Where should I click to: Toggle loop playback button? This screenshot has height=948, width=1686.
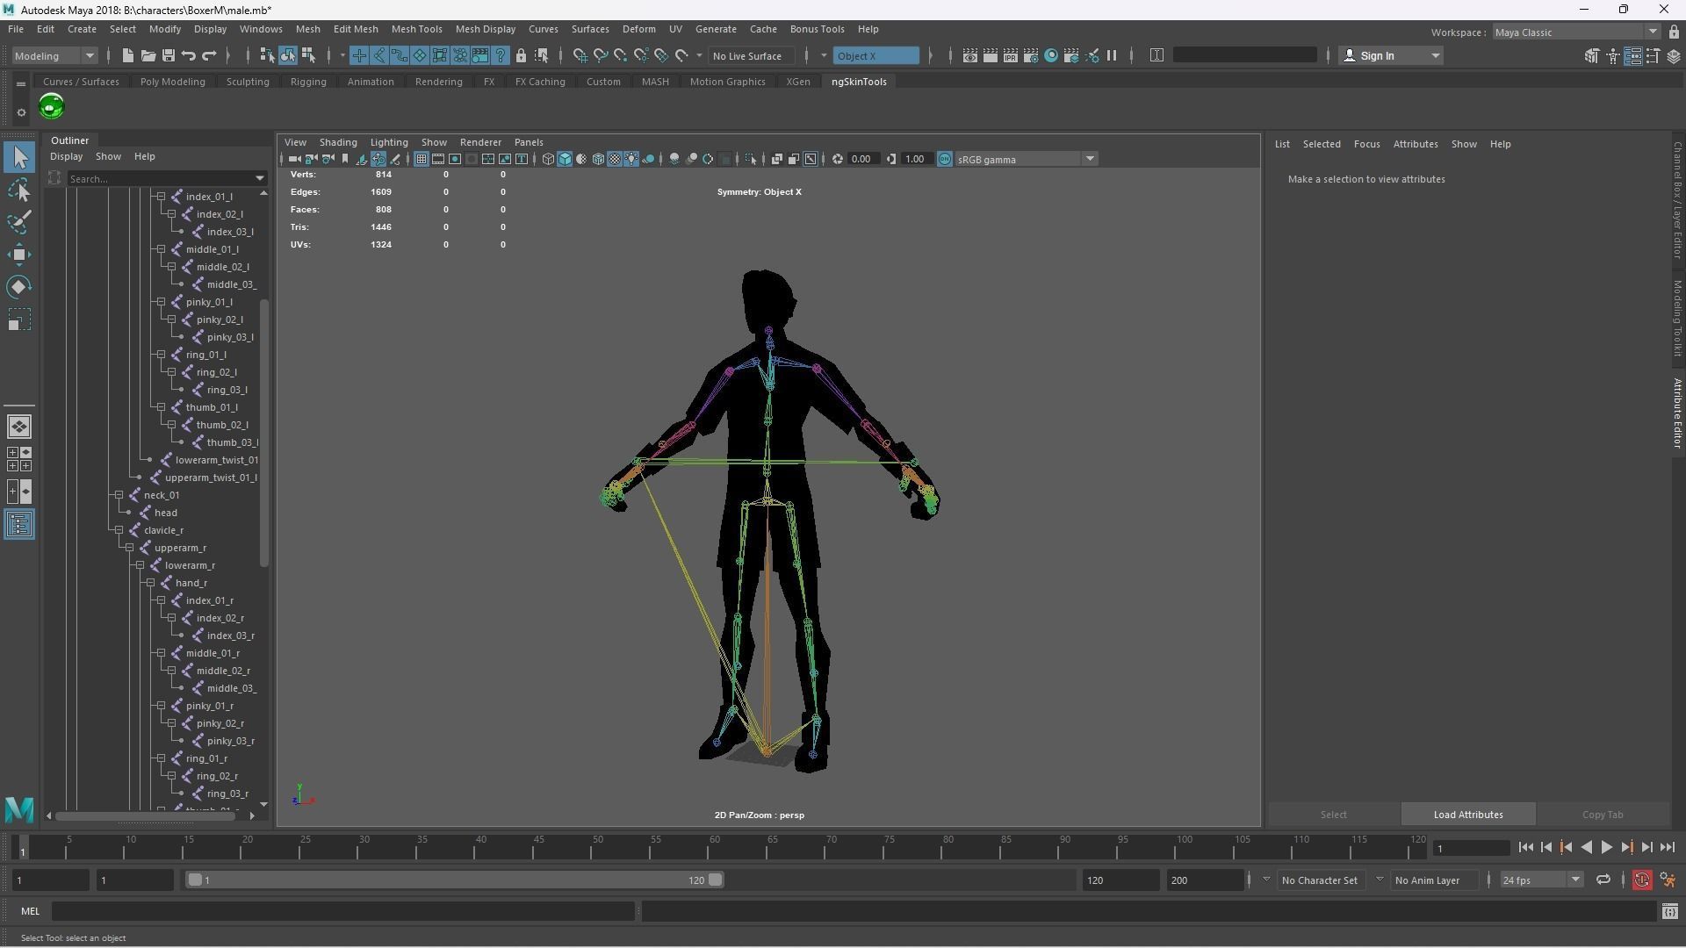click(1603, 880)
